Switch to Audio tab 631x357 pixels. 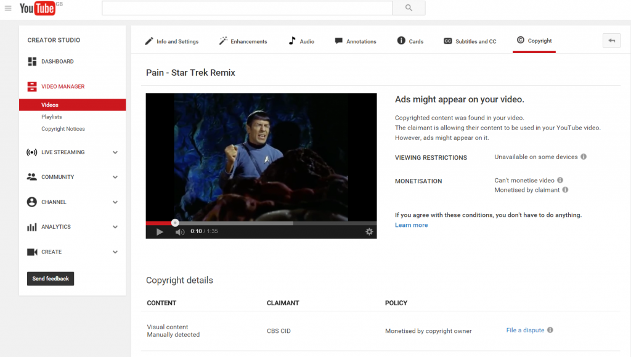301,41
